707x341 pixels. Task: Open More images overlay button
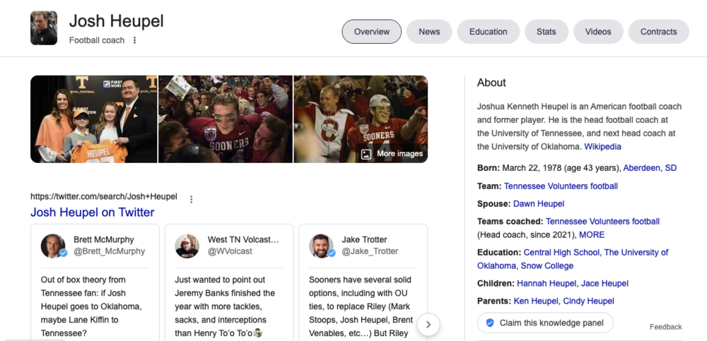[x=392, y=153]
